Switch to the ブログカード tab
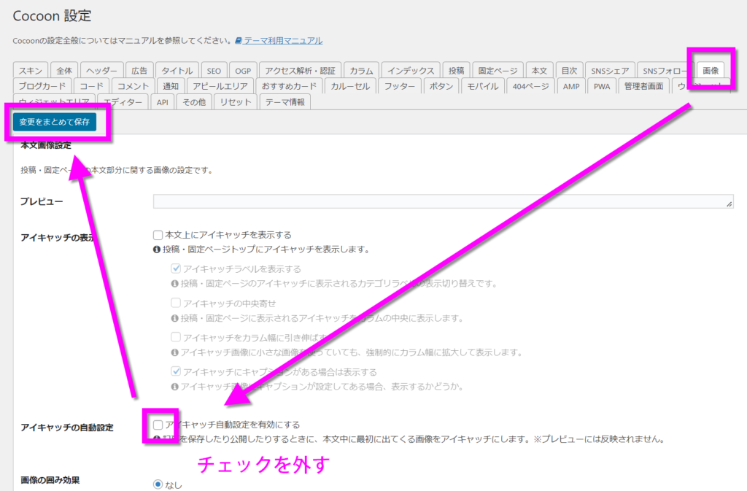The width and height of the screenshot is (747, 491). point(42,86)
